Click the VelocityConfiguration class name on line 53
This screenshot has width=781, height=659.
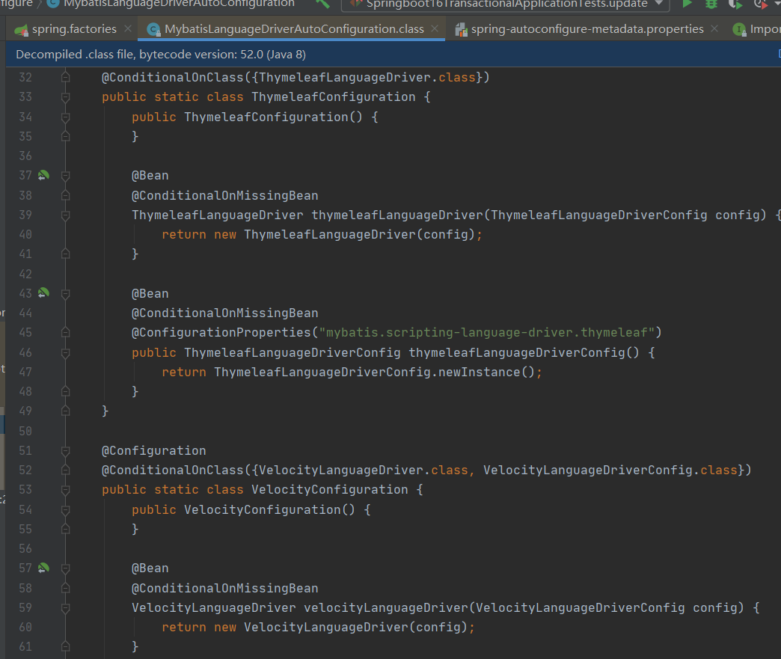(x=330, y=489)
